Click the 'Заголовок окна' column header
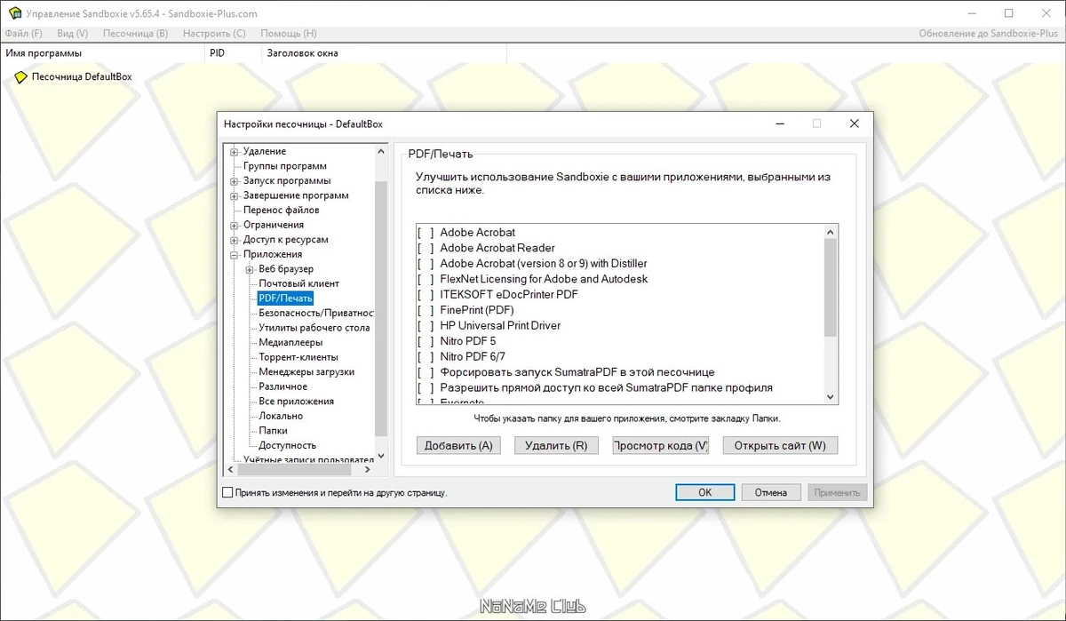Viewport: 1066px width, 621px height. pyautogui.click(x=384, y=53)
